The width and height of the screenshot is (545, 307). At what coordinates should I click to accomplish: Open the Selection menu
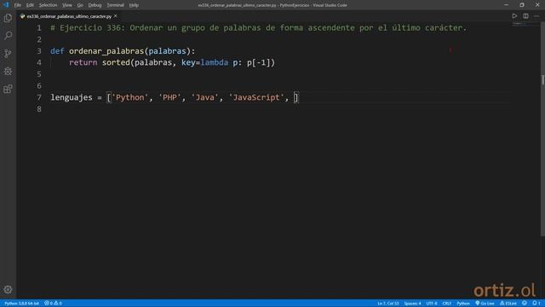pyautogui.click(x=48, y=5)
